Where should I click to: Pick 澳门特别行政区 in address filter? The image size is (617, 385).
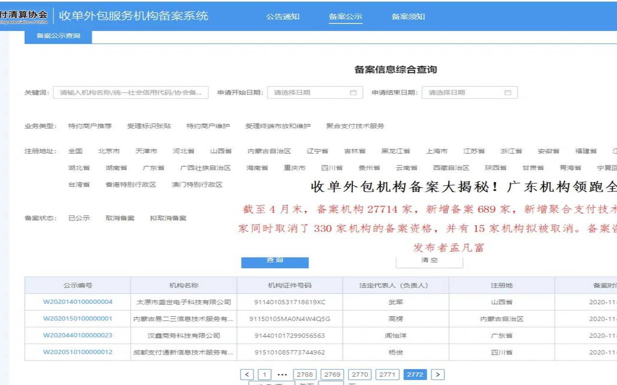point(197,185)
